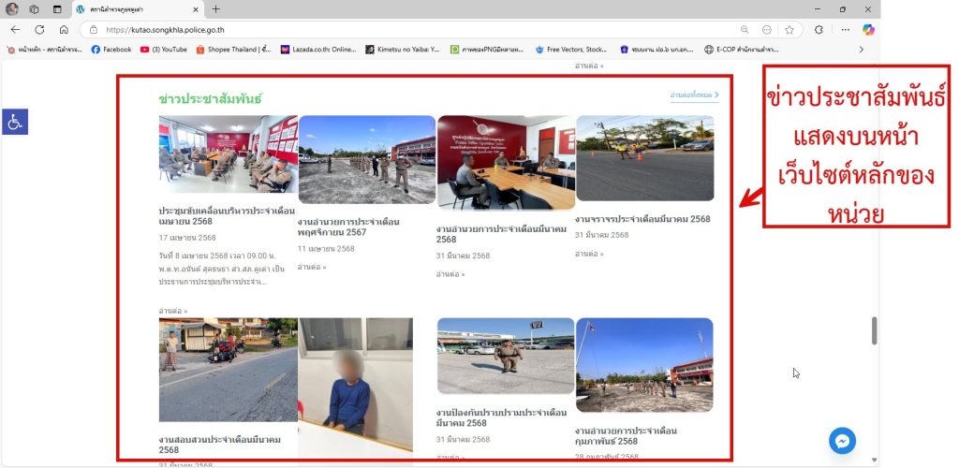Open the Copilot icon in toolbar
959x468 pixels.
868,29
